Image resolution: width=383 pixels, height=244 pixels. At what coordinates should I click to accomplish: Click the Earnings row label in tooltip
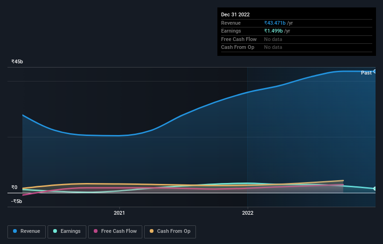231,31
